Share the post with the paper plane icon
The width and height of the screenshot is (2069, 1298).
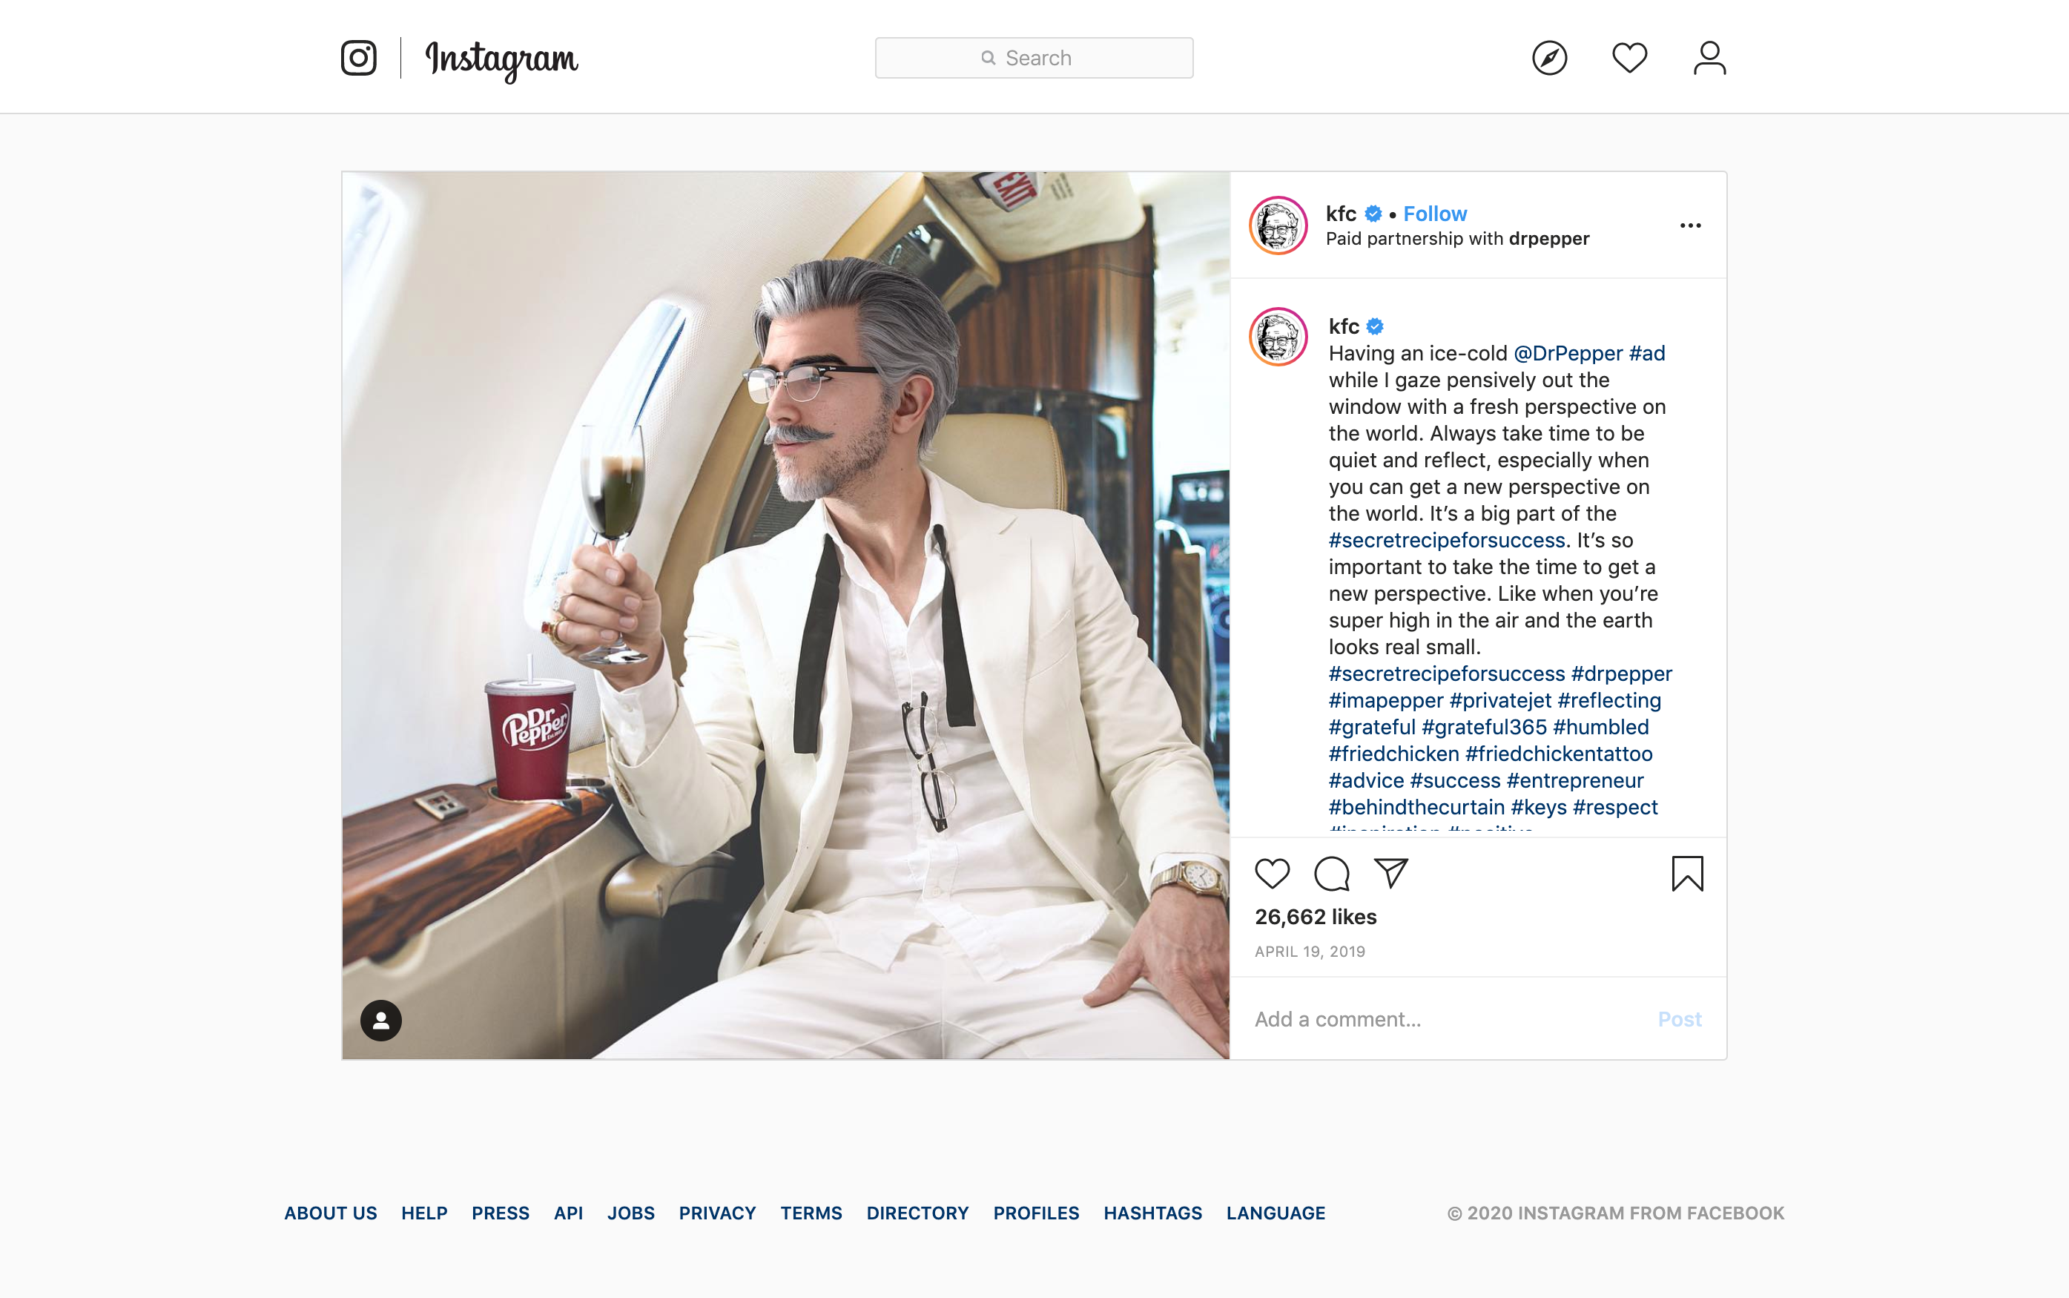pyautogui.click(x=1391, y=873)
